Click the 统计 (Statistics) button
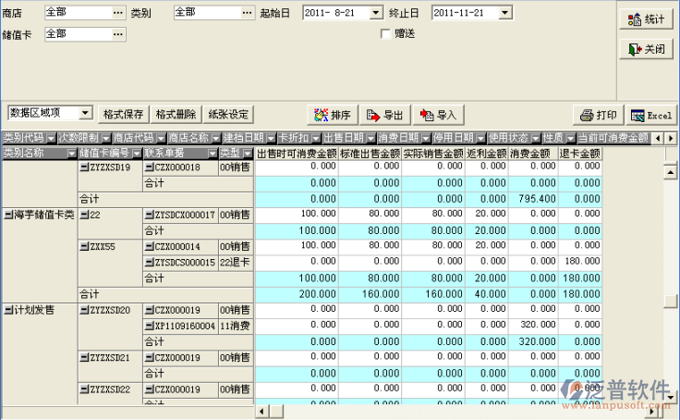Image resolution: width=680 pixels, height=420 pixels. (647, 19)
